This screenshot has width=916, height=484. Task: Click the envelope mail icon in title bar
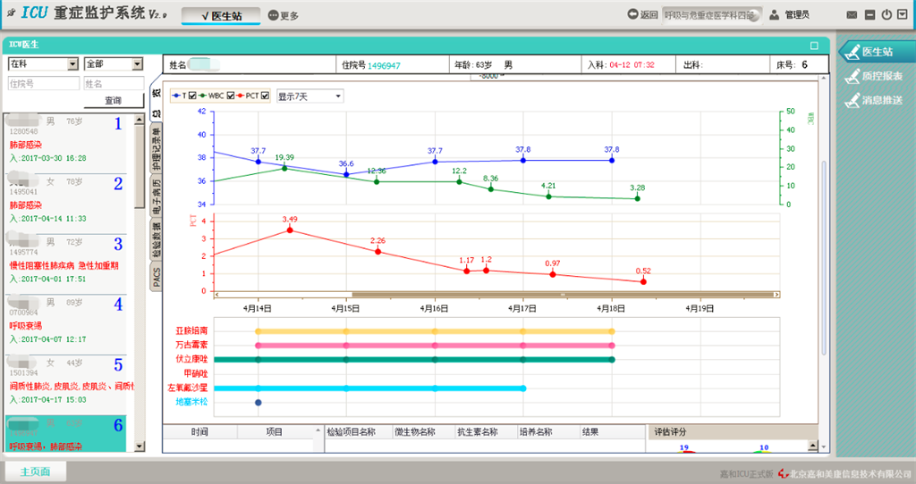point(851,15)
